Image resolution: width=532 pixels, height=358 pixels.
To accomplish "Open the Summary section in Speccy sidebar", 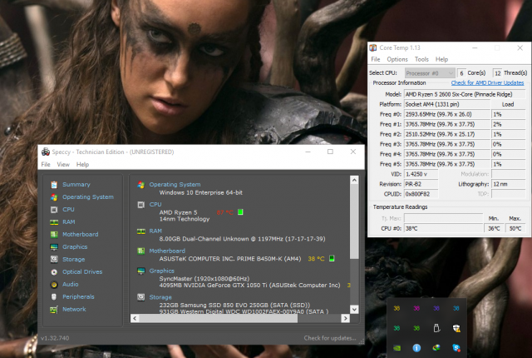I will point(76,184).
